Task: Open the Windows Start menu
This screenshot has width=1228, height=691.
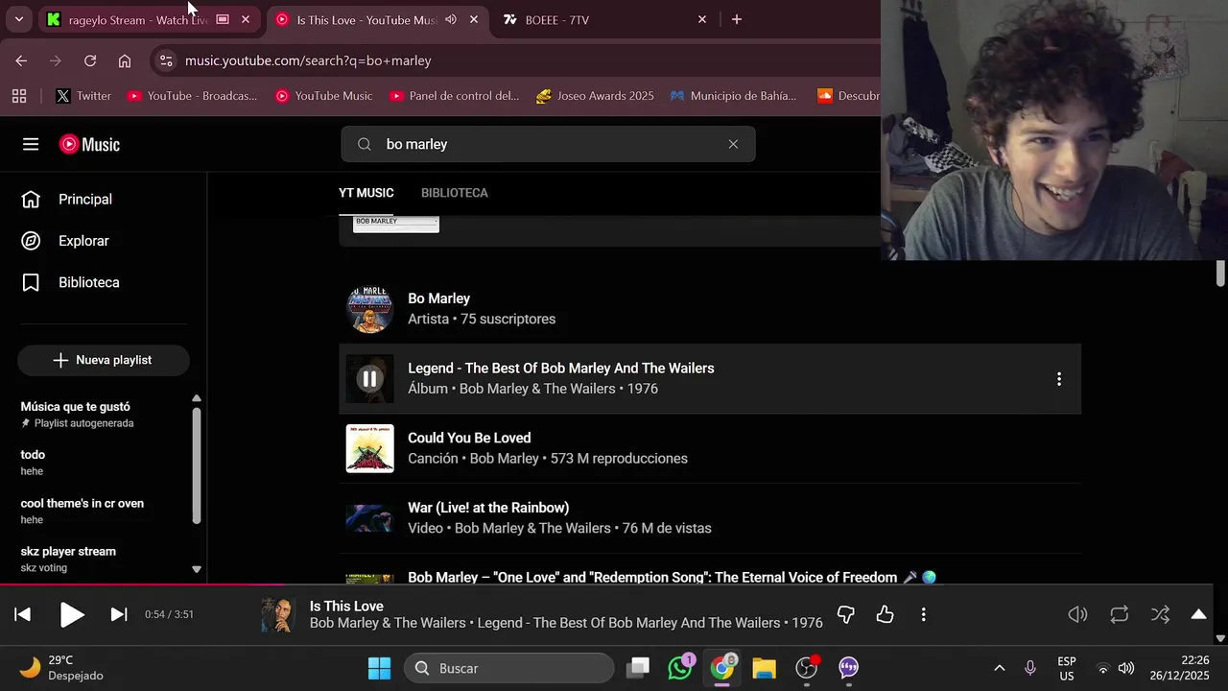Action: point(379,668)
